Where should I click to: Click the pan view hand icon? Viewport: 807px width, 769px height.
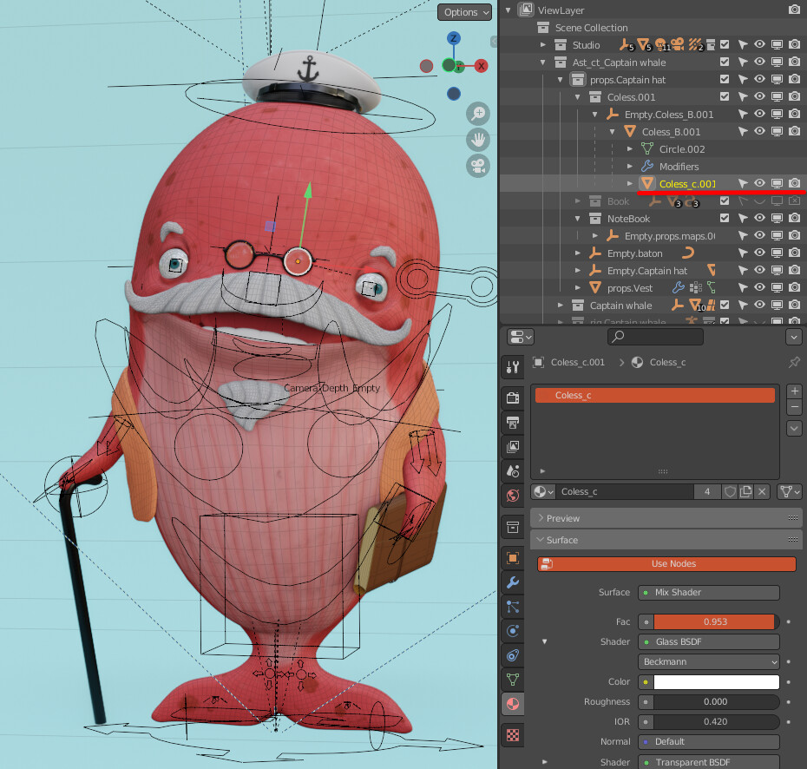pos(478,139)
